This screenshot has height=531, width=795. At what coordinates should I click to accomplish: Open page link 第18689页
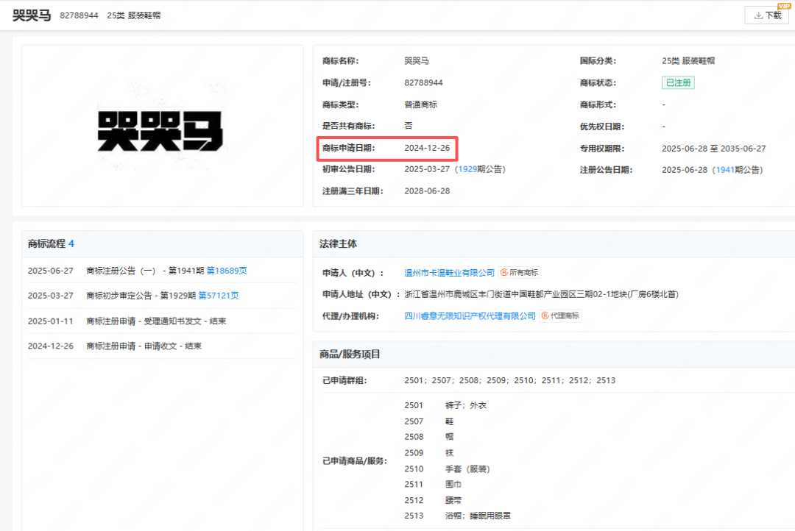(x=227, y=271)
